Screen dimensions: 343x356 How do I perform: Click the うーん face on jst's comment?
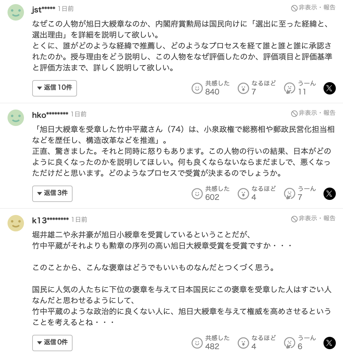(x=290, y=88)
